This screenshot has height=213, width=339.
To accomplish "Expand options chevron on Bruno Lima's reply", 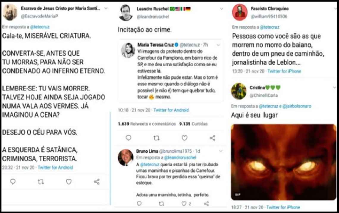I will coord(221,151).
